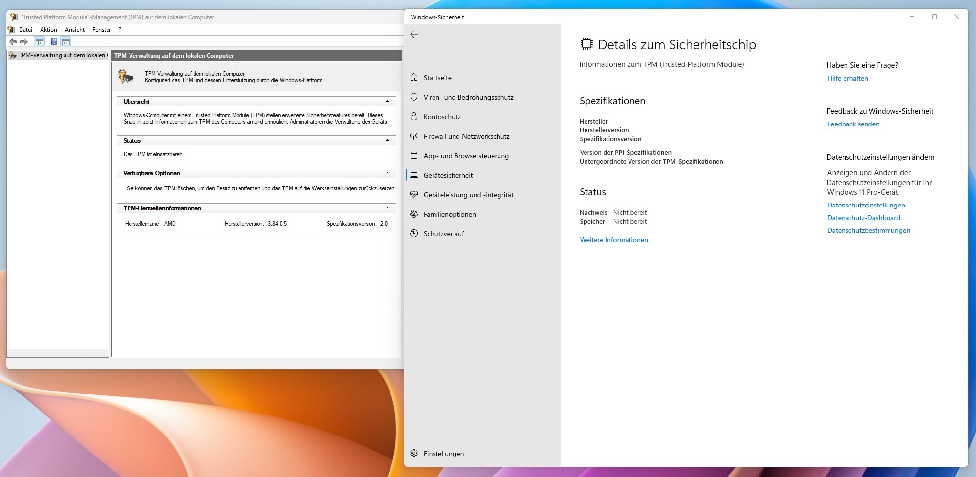
Task: Open App- und Browsersteuerung page
Action: pyautogui.click(x=482, y=156)
